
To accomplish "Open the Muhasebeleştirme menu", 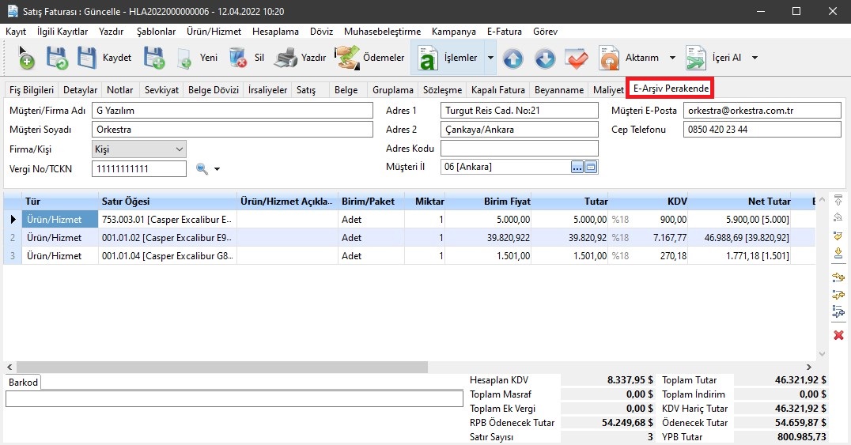I will (383, 32).
